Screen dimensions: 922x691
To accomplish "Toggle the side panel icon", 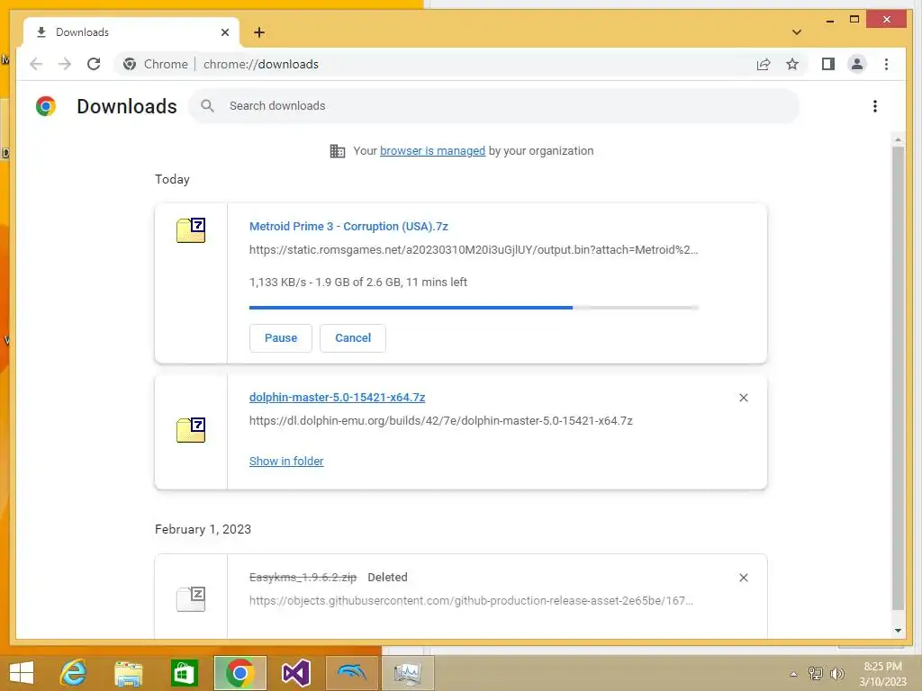I will (x=828, y=64).
